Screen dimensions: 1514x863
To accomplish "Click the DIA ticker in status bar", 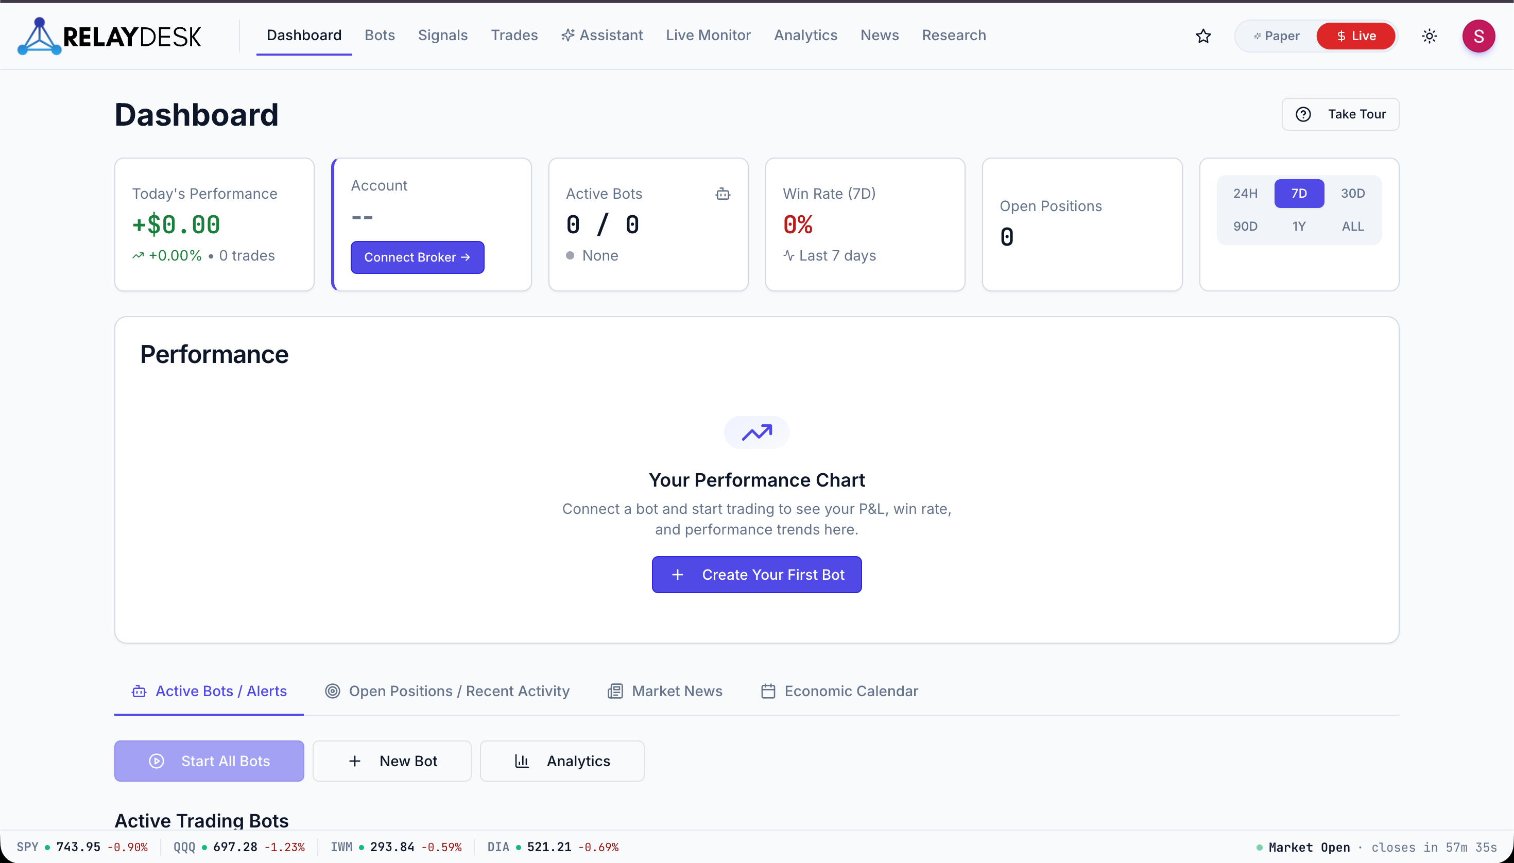I will (553, 847).
